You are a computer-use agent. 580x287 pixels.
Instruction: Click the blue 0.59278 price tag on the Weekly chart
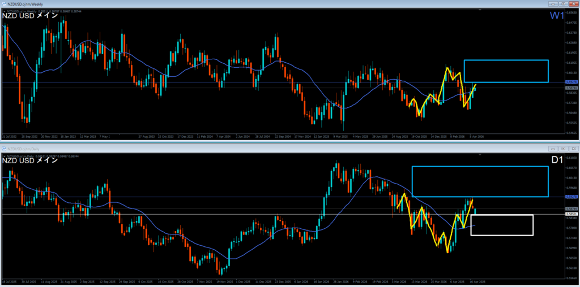tap(571, 82)
